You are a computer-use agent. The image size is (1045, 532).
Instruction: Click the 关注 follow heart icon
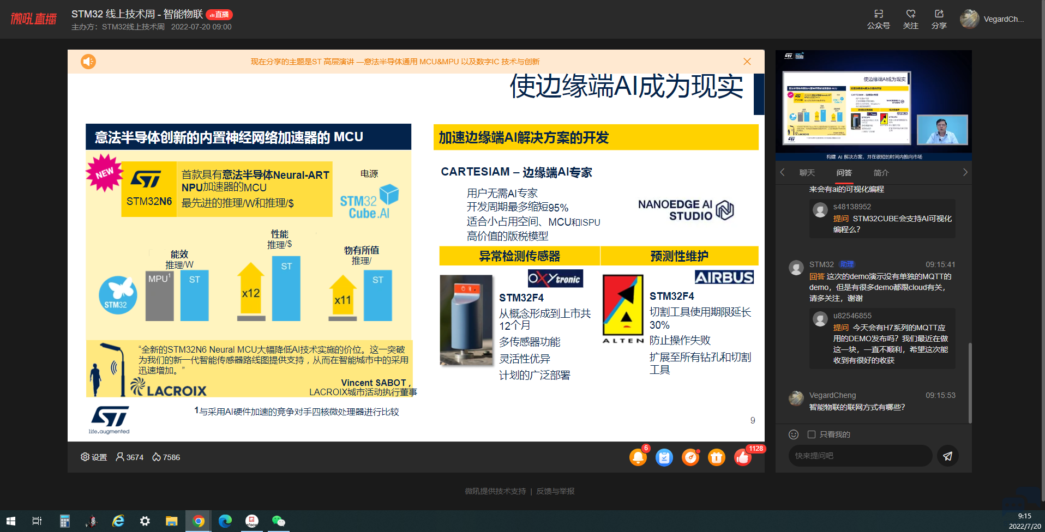tap(910, 19)
